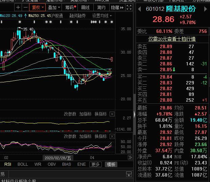The width and height of the screenshot is (210, 182).
Task: Click the 2020/02/28 date marker on timeline
Action: point(58,158)
